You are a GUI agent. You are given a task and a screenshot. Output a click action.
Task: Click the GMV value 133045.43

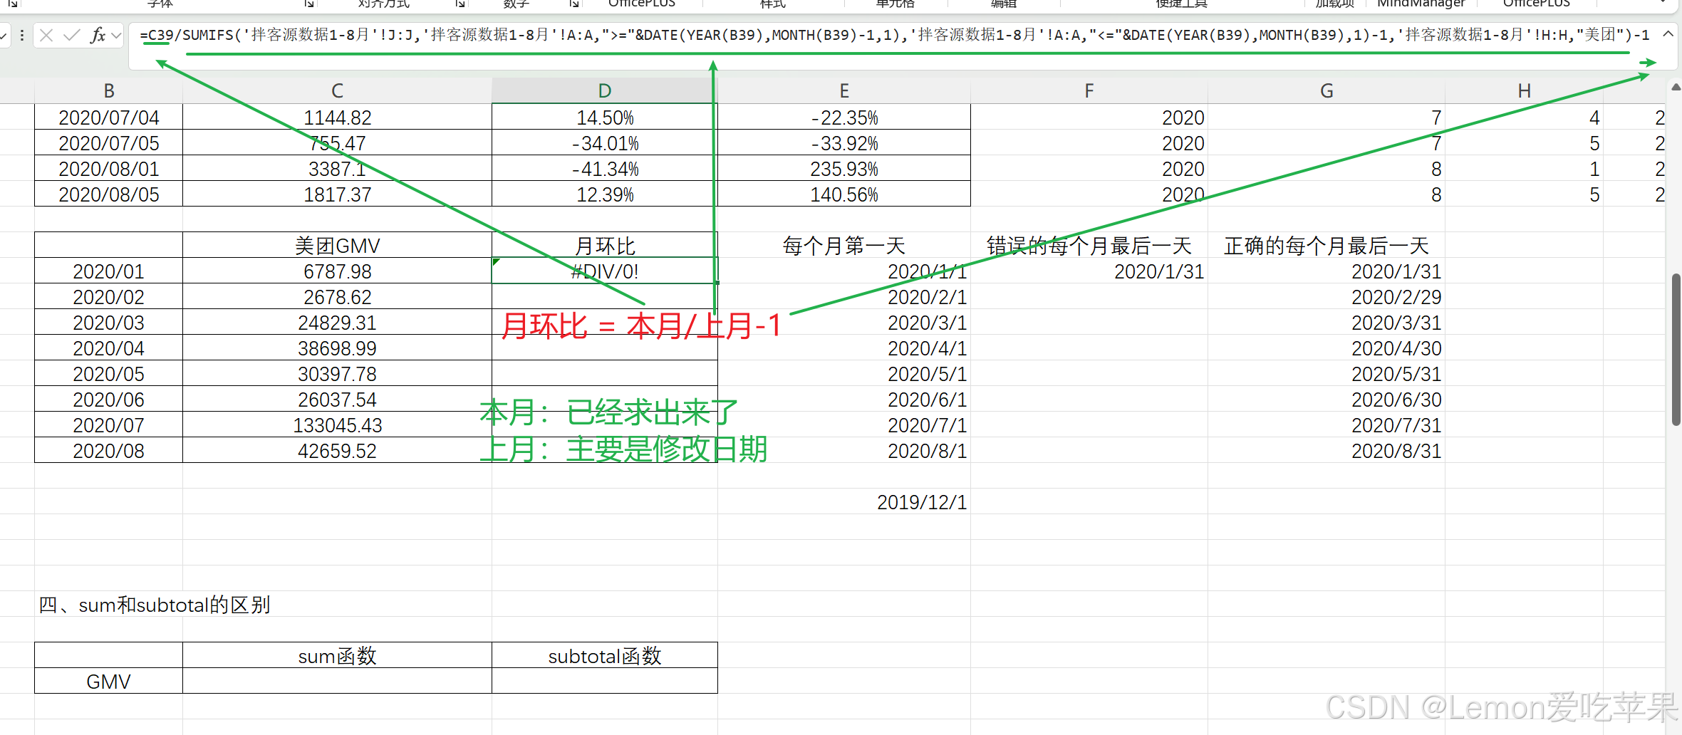pos(337,424)
